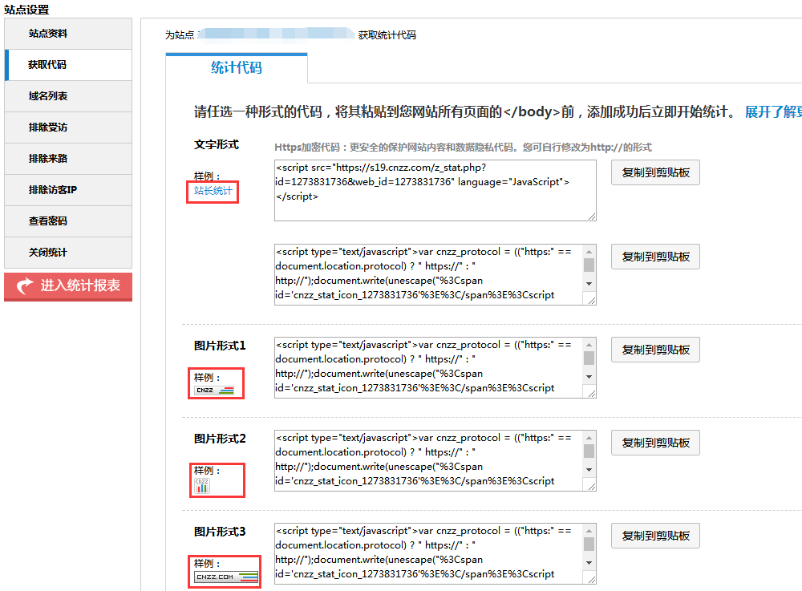
Task: Click resize grip of the Https code box
Action: click(x=592, y=216)
